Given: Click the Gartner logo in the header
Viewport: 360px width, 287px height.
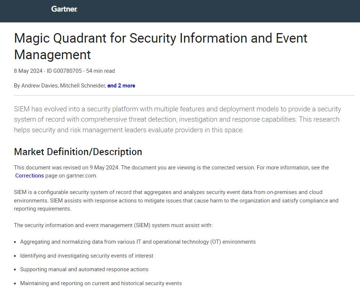Looking at the screenshot, I should click(x=64, y=9).
